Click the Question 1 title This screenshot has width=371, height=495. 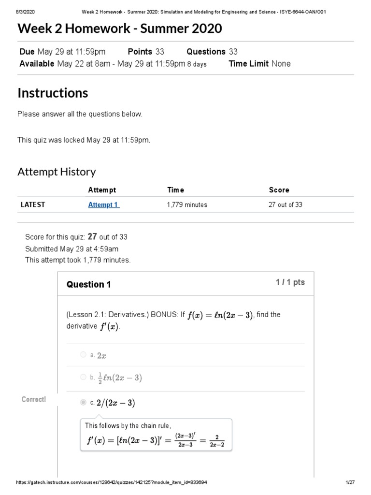click(88, 284)
